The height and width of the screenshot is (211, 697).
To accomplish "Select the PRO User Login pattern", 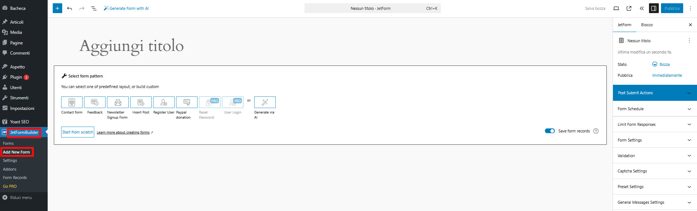I will click(x=232, y=102).
